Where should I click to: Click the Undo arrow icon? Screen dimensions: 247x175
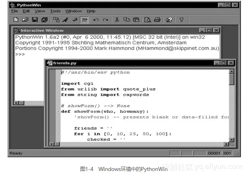click(96, 20)
